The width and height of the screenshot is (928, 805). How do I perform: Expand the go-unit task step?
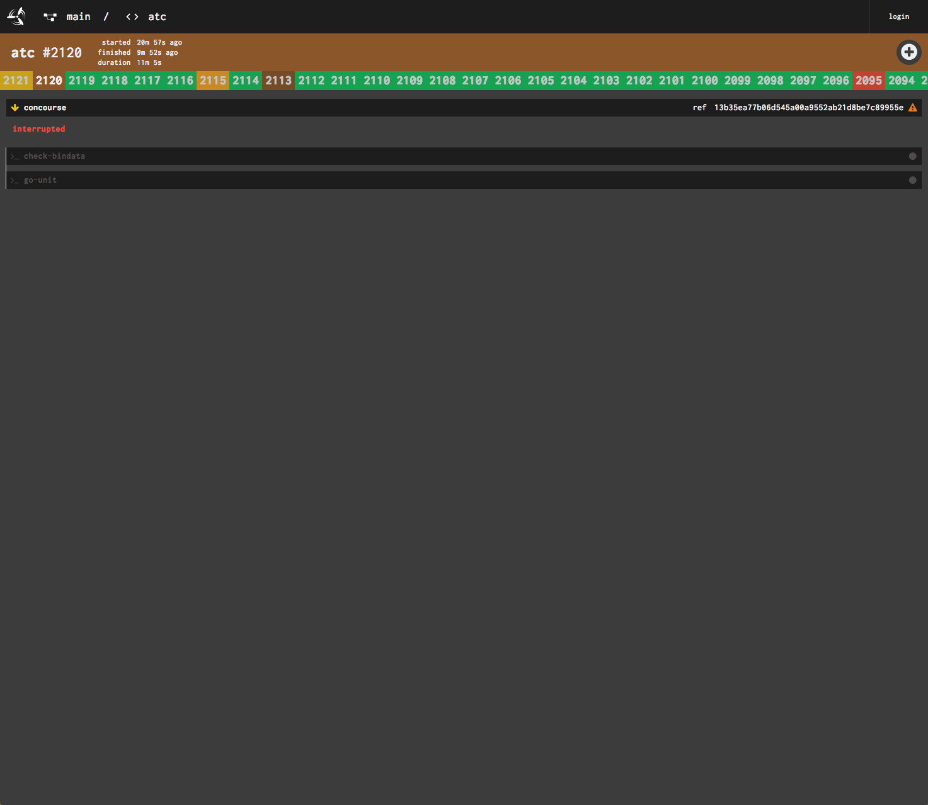(x=40, y=180)
